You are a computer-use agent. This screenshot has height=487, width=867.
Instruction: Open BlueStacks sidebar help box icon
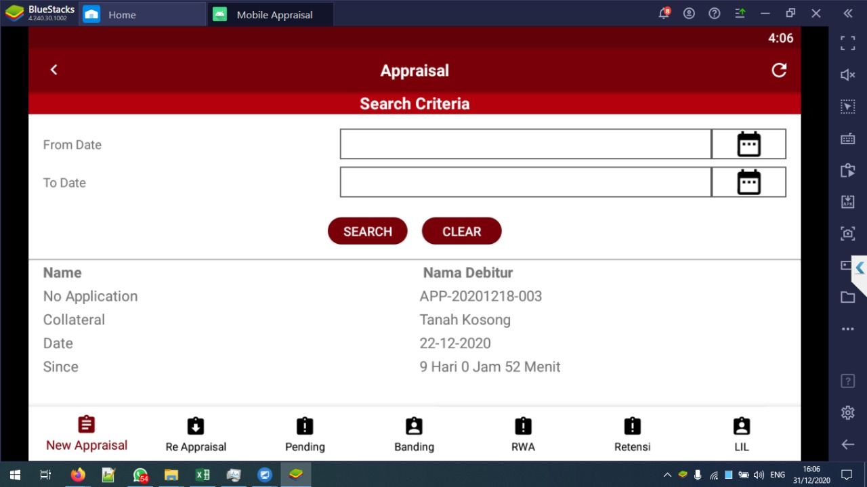tap(847, 381)
